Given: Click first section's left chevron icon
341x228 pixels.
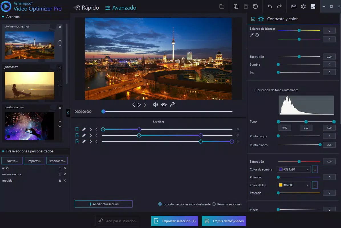Looking at the screenshot, I should point(97,129).
